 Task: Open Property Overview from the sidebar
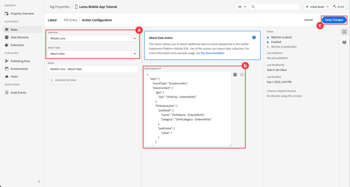coord(22,13)
